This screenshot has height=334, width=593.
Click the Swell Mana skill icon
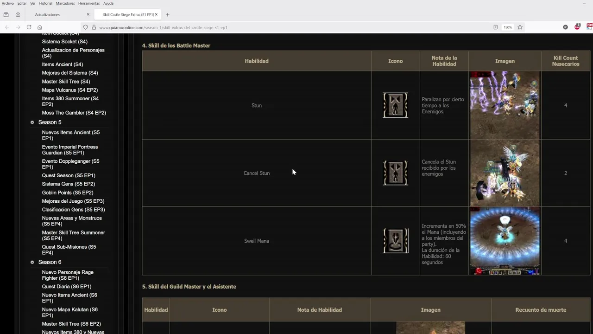[395, 241]
